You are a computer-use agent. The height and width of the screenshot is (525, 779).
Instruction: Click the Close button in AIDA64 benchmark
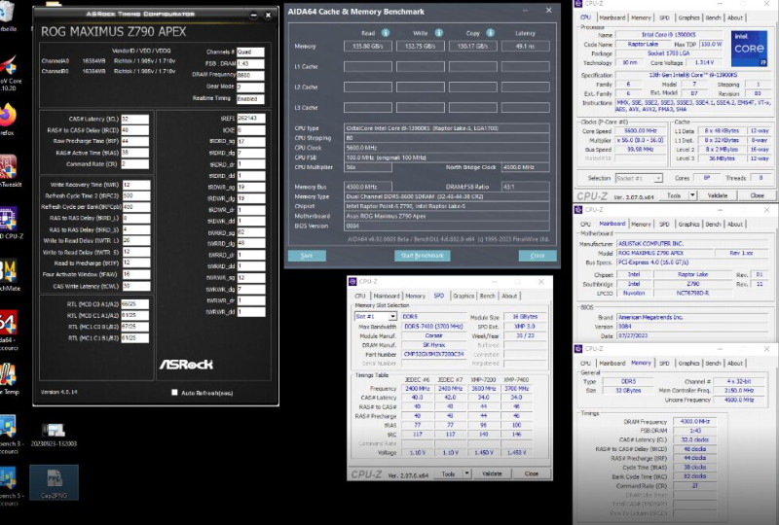click(x=538, y=256)
